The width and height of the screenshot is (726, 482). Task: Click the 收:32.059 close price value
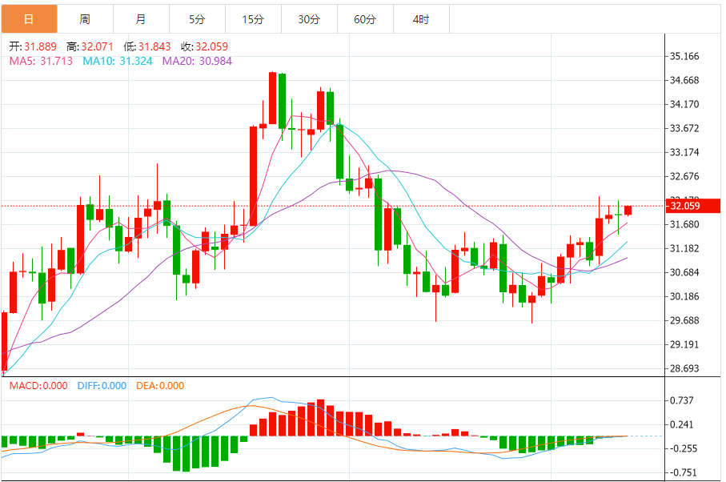(x=204, y=46)
